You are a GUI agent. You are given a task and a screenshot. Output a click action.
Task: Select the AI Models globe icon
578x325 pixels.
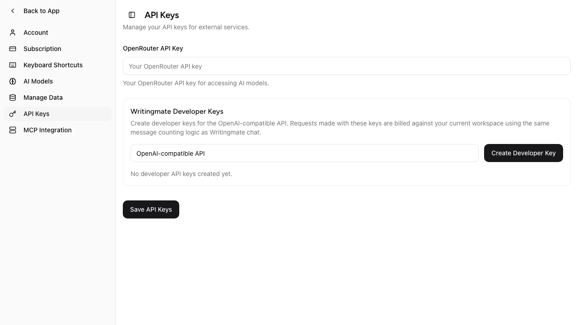pyautogui.click(x=12, y=81)
